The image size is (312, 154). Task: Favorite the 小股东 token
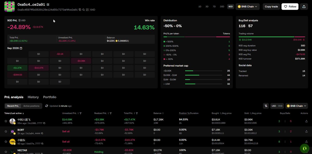(6, 142)
